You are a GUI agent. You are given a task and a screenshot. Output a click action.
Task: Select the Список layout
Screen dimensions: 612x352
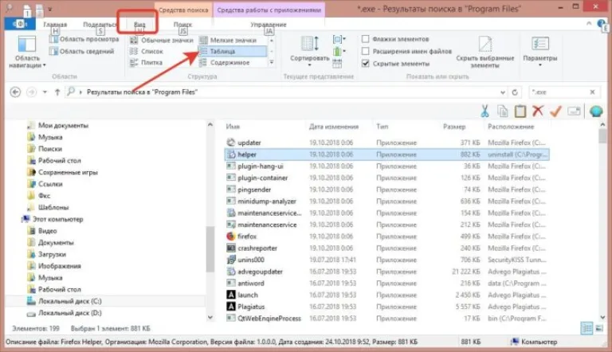147,51
